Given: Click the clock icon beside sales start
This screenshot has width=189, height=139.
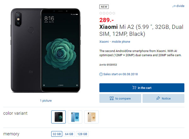Looking at the screenshot, I should [x=101, y=74].
